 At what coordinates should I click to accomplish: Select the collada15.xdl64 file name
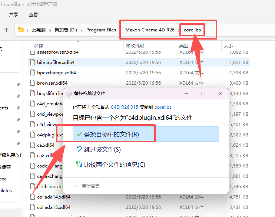tap(54, 207)
